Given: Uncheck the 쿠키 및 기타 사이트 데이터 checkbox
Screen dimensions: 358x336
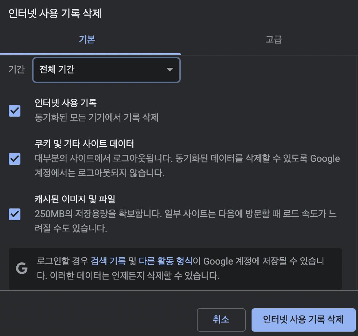Looking at the screenshot, I should (15, 159).
